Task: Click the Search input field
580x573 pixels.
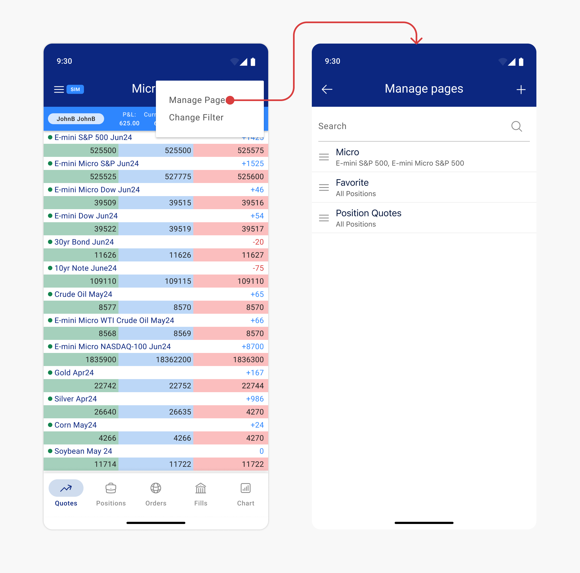Action: [390, 126]
